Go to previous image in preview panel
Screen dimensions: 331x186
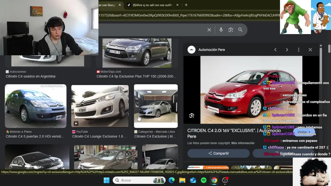[275, 50]
